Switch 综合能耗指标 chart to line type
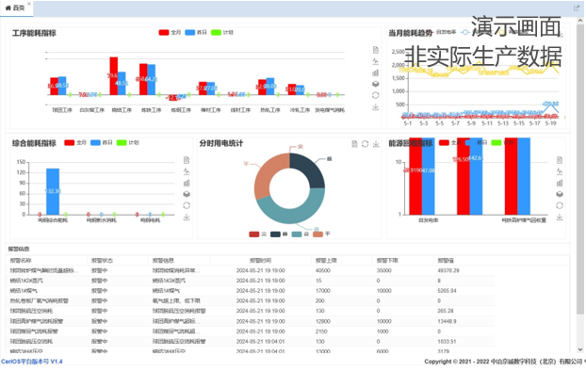The width and height of the screenshot is (586, 371). point(187,171)
